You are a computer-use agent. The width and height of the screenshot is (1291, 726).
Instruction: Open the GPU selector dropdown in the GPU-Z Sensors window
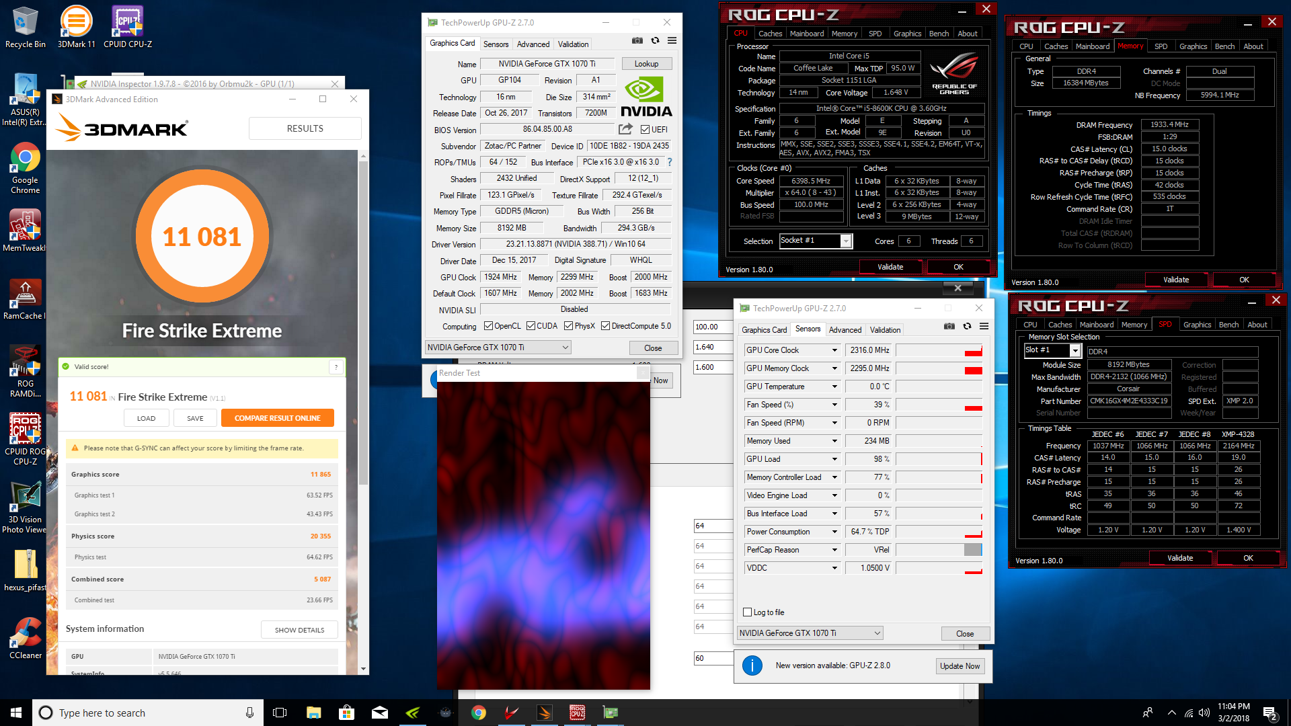(810, 633)
